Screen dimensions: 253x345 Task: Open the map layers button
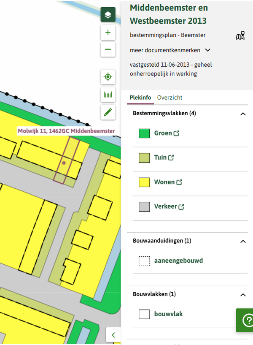[x=108, y=15]
